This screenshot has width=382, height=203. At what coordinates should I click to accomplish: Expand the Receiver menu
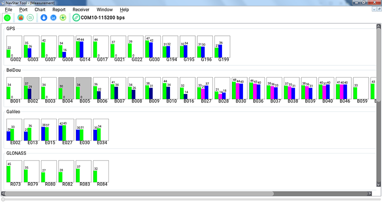[81, 10]
